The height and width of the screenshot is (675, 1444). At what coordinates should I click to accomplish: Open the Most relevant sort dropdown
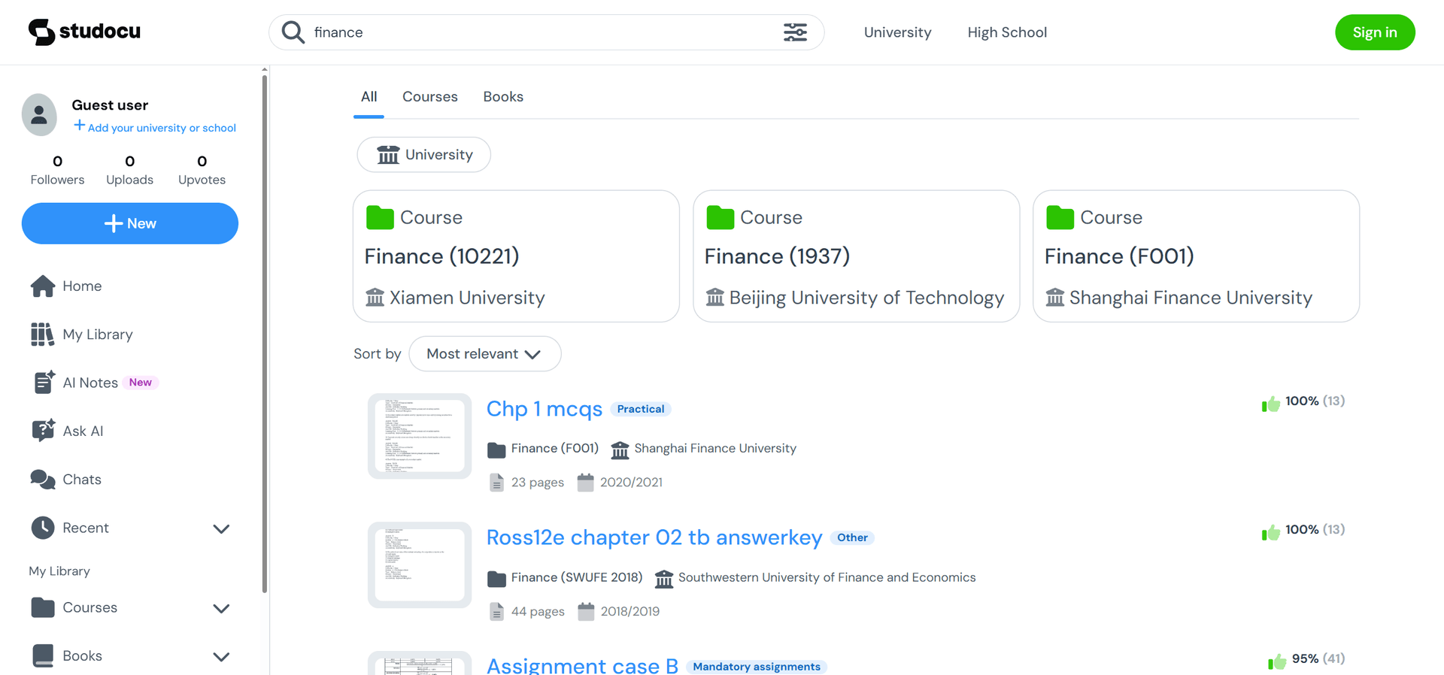click(484, 354)
